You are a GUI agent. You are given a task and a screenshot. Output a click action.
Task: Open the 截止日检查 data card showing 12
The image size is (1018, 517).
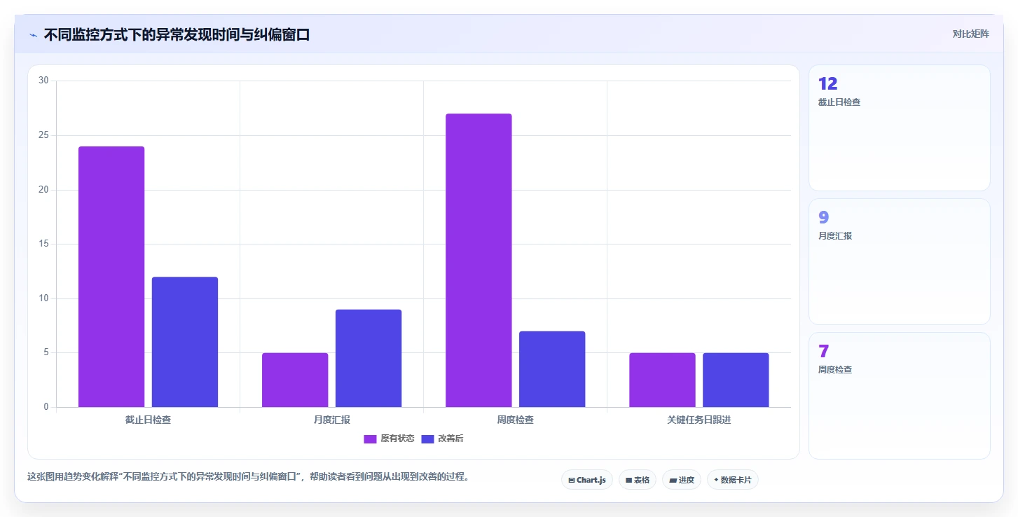(x=900, y=128)
